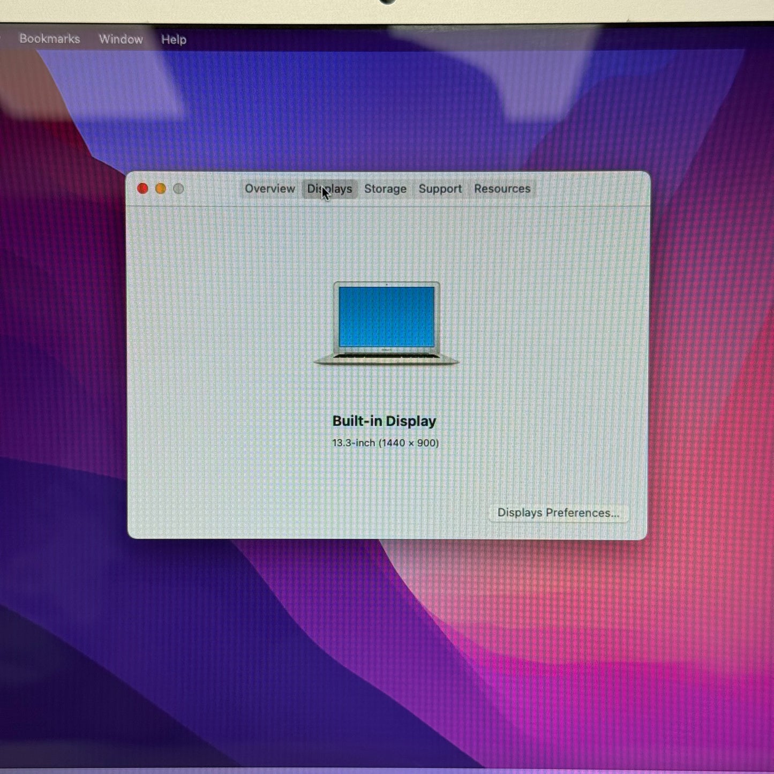Image resolution: width=774 pixels, height=774 pixels.
Task: Click the Built-in Display heading
Action: tap(385, 421)
